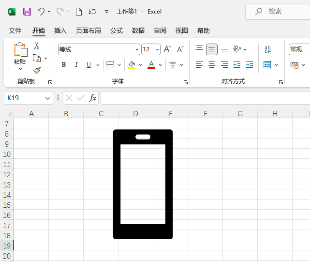
Task: Expand the Orientation options arrow
Action: [x=245, y=49]
